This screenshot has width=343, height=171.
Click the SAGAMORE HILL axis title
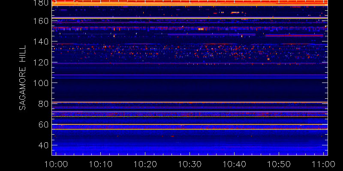22,78
